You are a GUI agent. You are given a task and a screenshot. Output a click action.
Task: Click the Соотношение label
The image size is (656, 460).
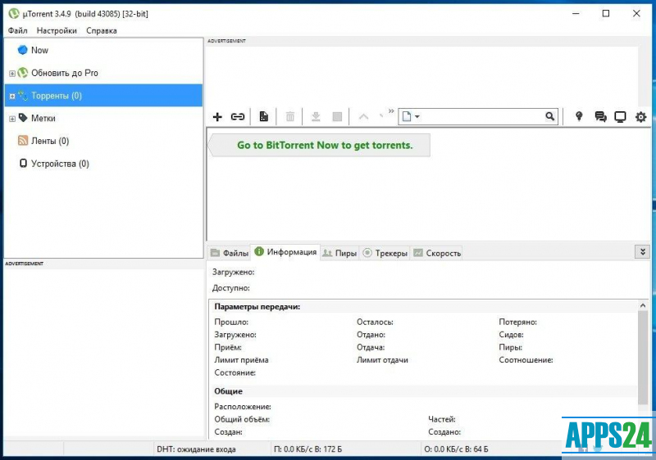click(x=526, y=360)
